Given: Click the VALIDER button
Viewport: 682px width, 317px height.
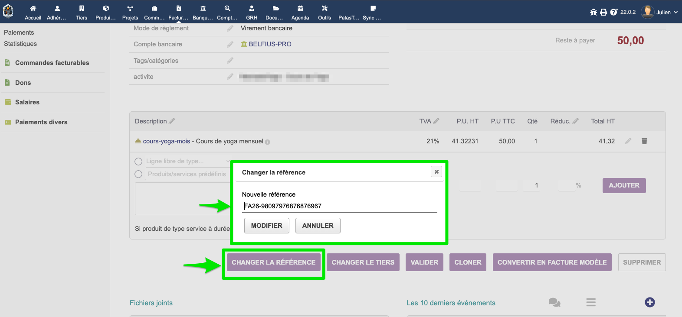Looking at the screenshot, I should pos(424,262).
